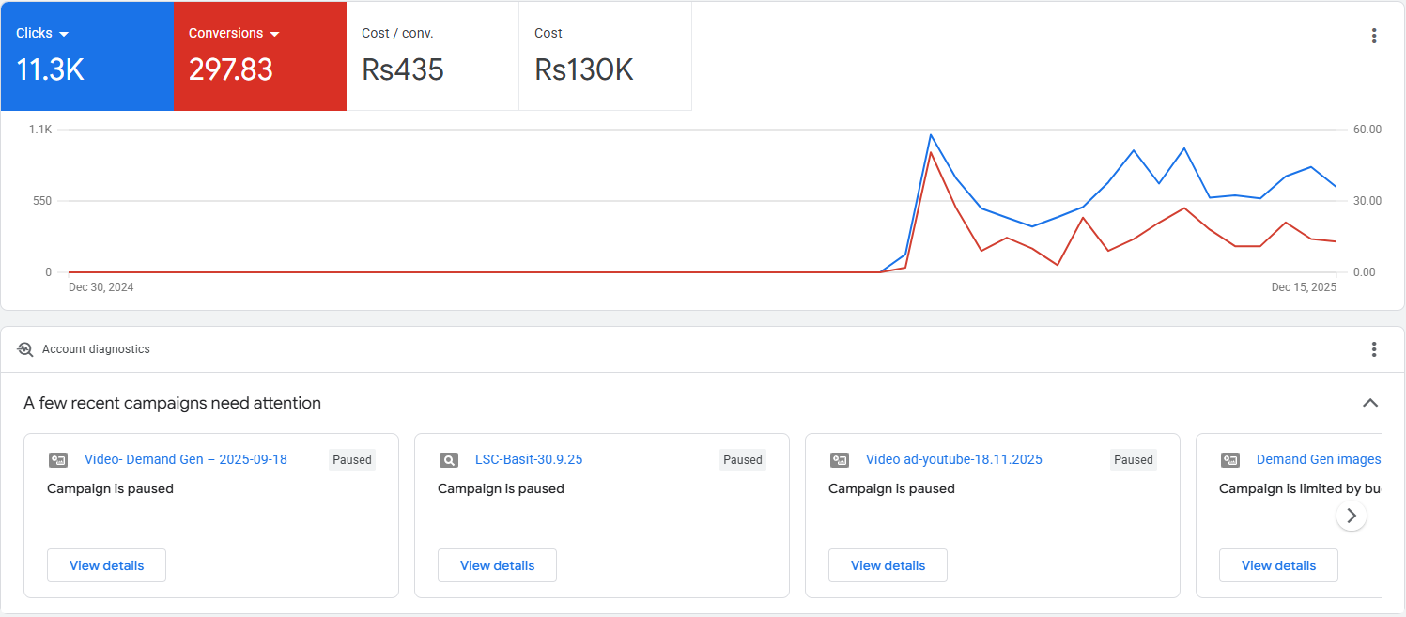Select the Cost / conv. metric tile
The height and width of the screenshot is (617, 1406).
coord(432,55)
